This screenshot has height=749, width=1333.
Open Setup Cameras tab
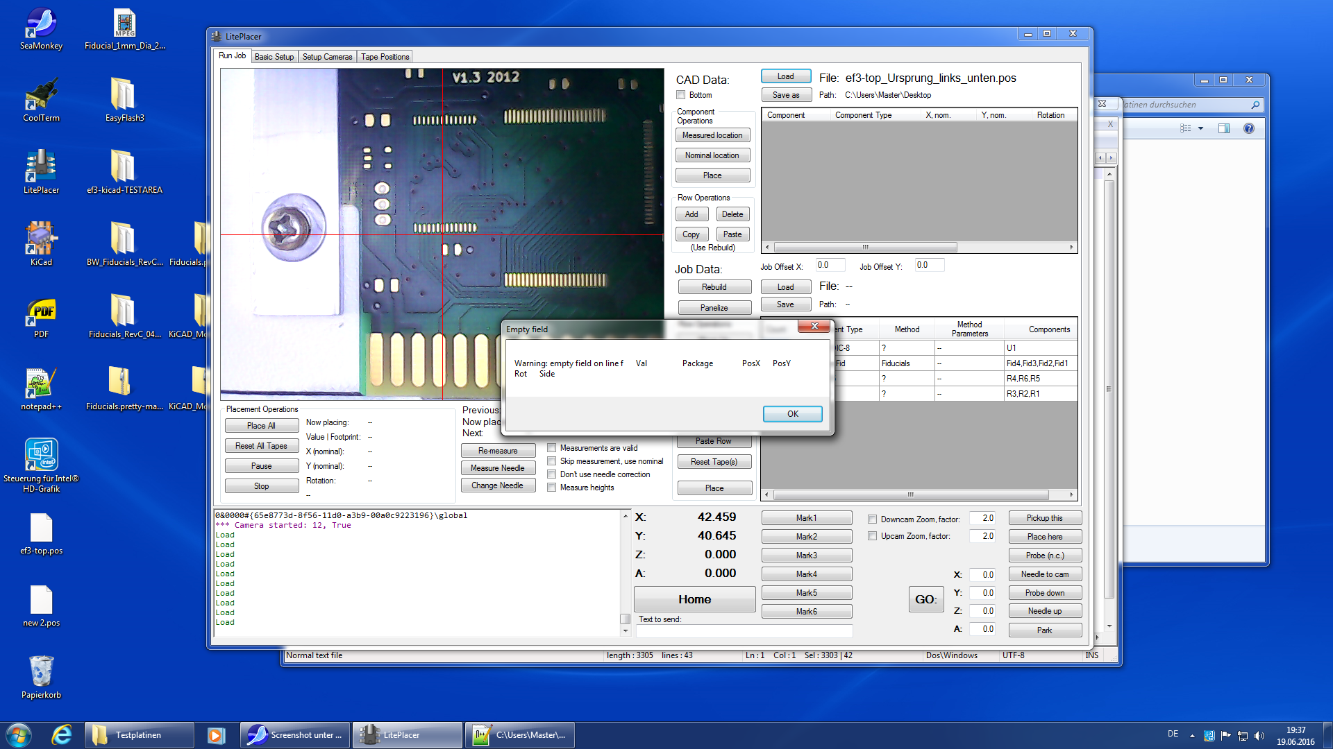click(x=327, y=57)
